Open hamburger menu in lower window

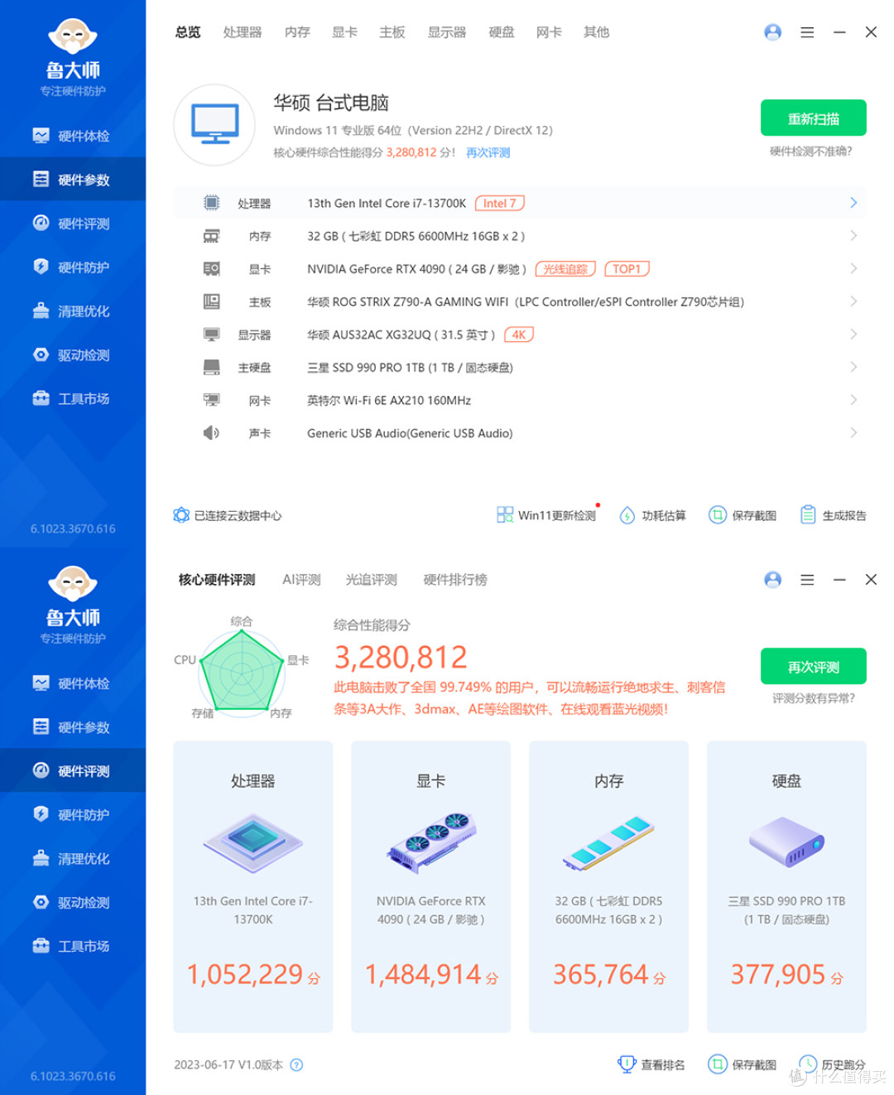coord(807,580)
